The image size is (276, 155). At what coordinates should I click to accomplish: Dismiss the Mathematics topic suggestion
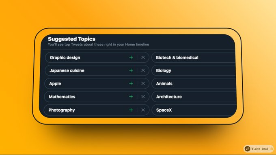click(143, 97)
